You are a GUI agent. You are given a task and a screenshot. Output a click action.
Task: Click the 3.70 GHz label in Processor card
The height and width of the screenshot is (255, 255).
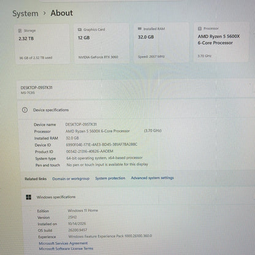(x=204, y=56)
